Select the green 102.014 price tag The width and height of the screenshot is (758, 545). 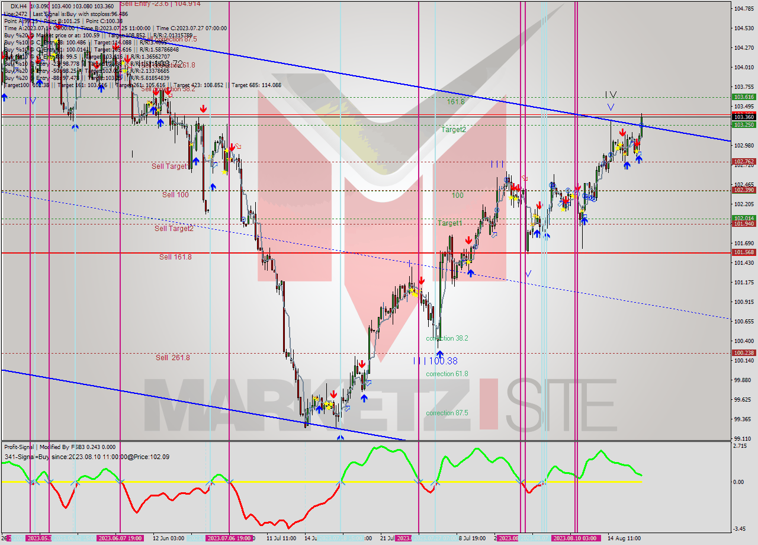point(744,218)
